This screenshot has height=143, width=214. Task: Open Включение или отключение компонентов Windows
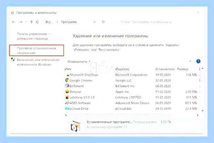tap(38, 62)
